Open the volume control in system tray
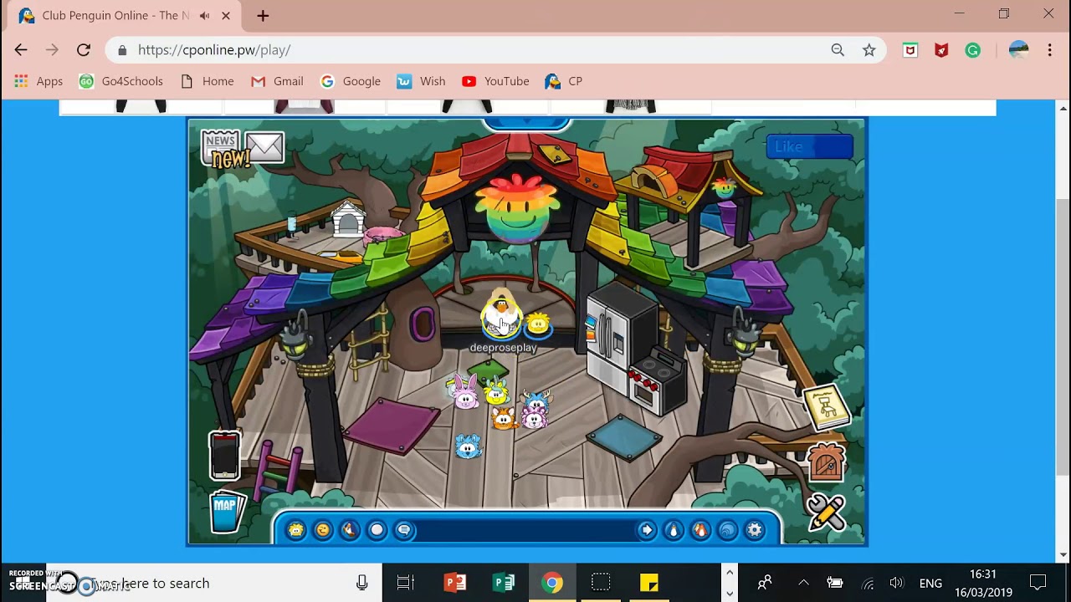 (897, 583)
